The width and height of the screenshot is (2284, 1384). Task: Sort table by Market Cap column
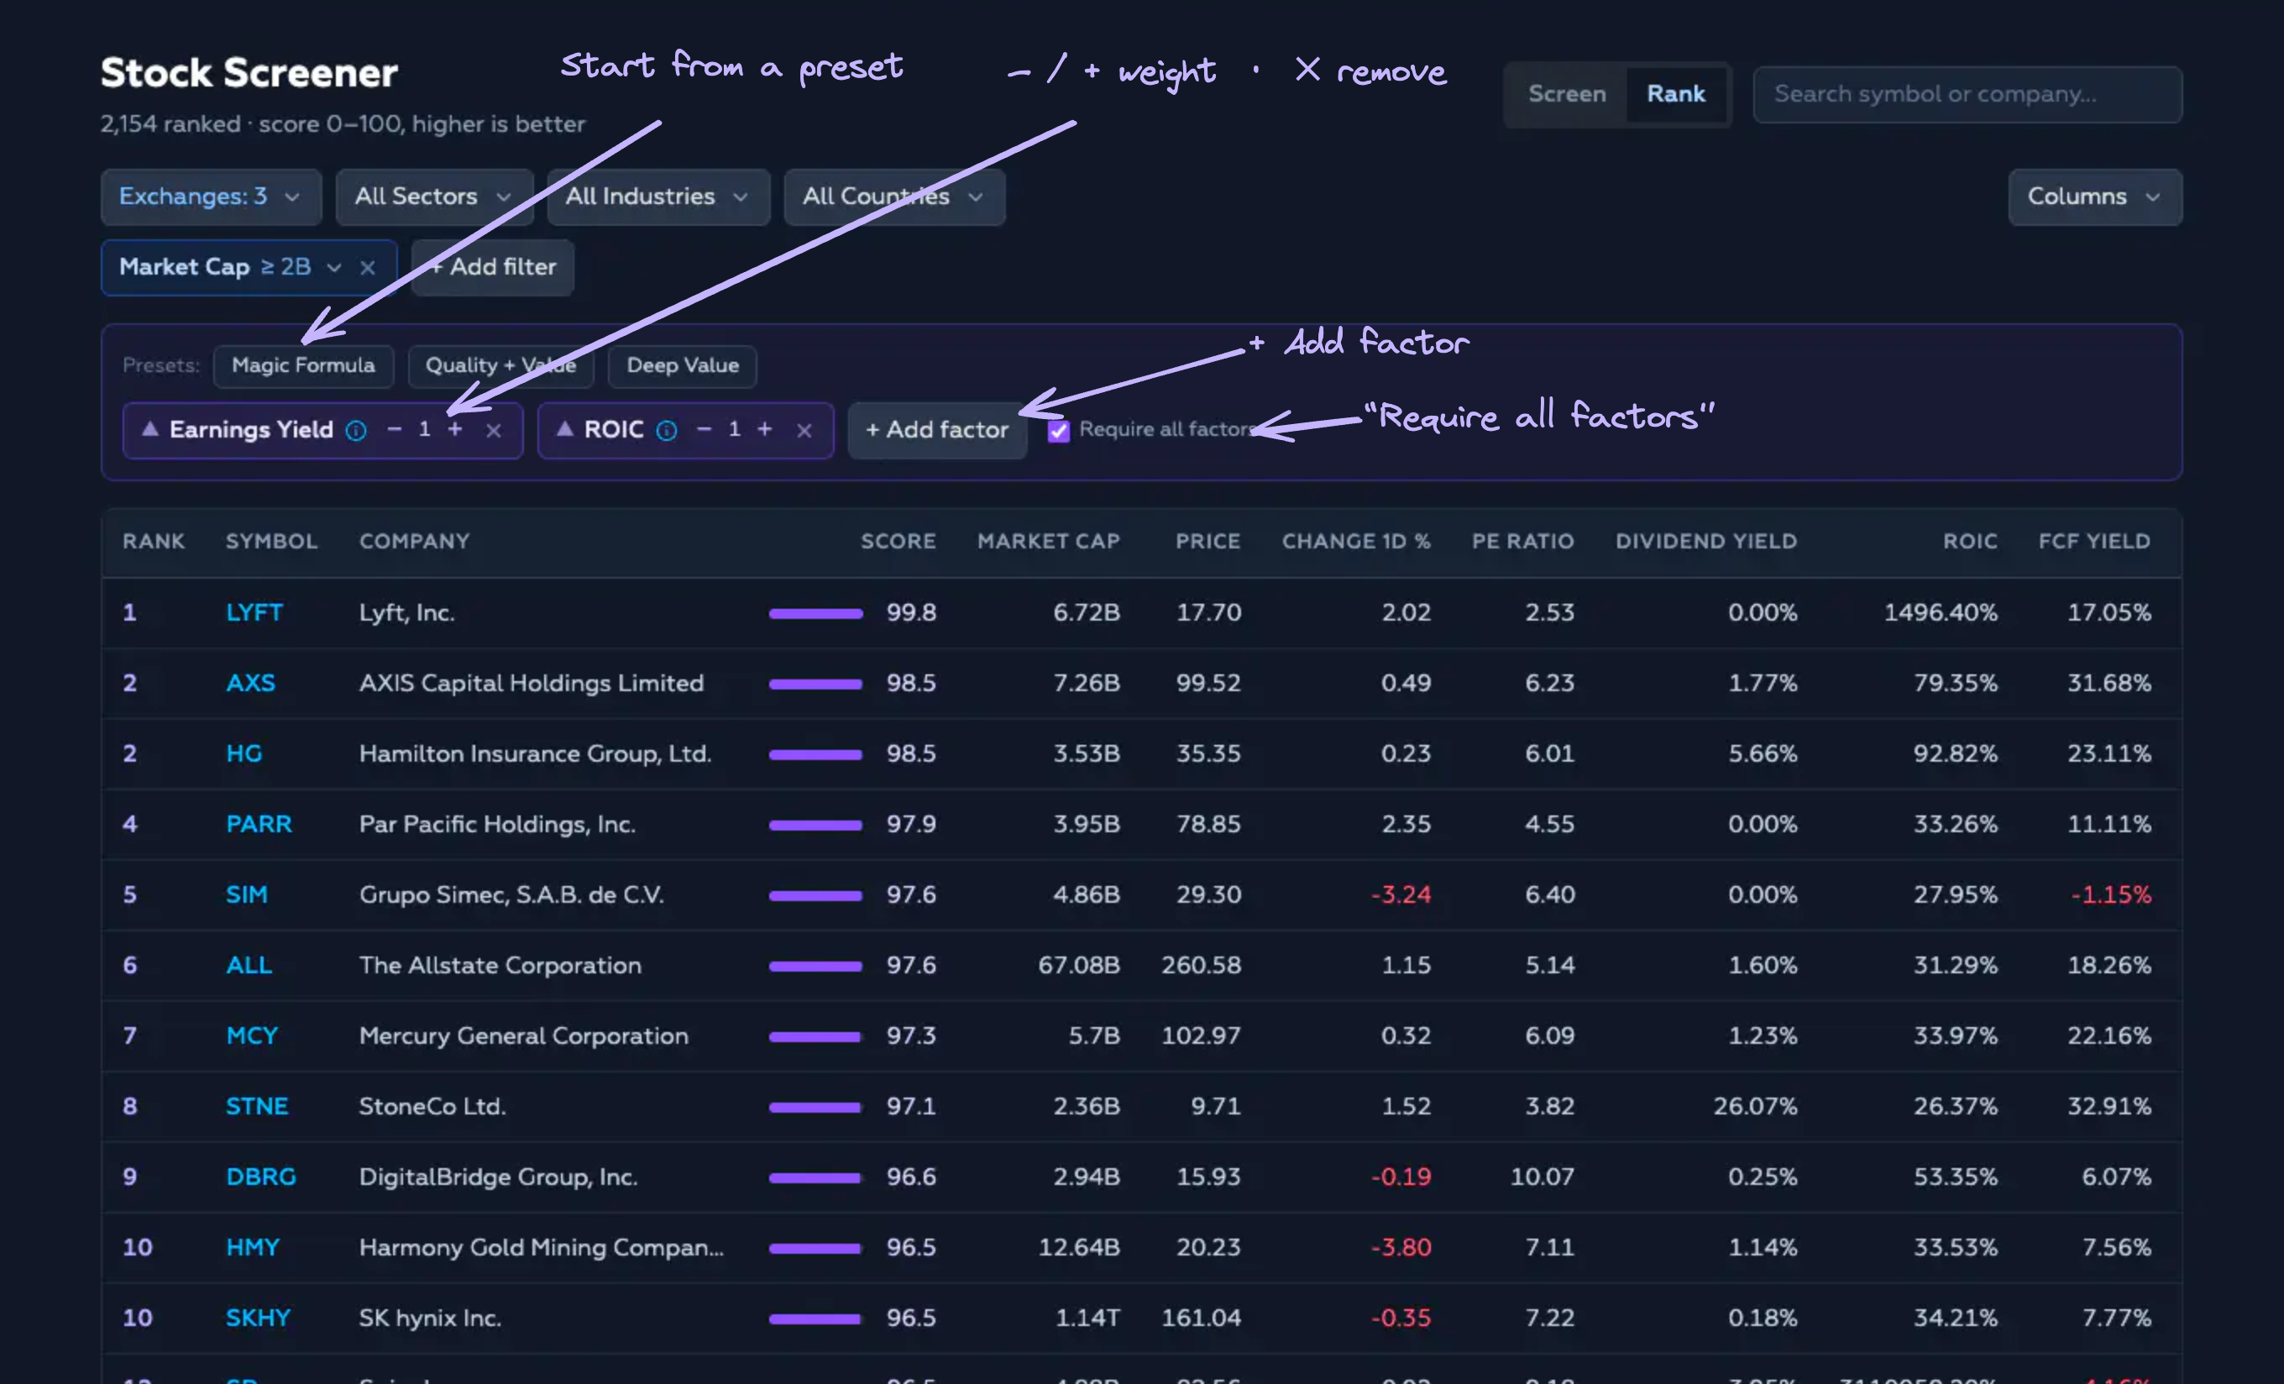(1049, 542)
